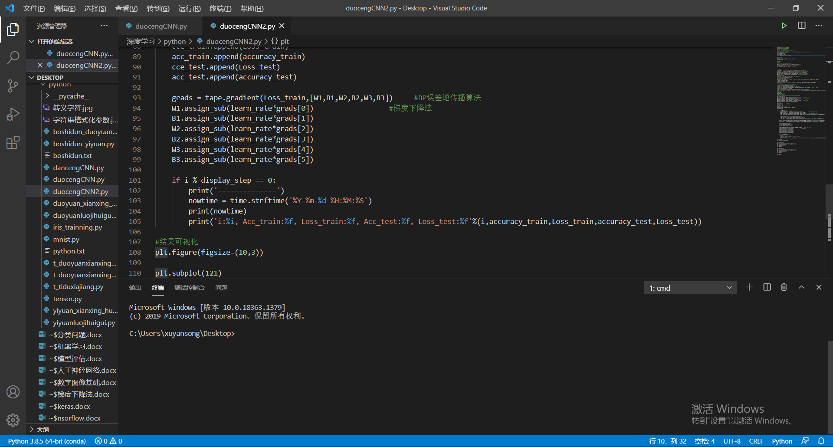Click the VS Code logo icon
Viewport: 833px width, 447px height.
pos(10,8)
